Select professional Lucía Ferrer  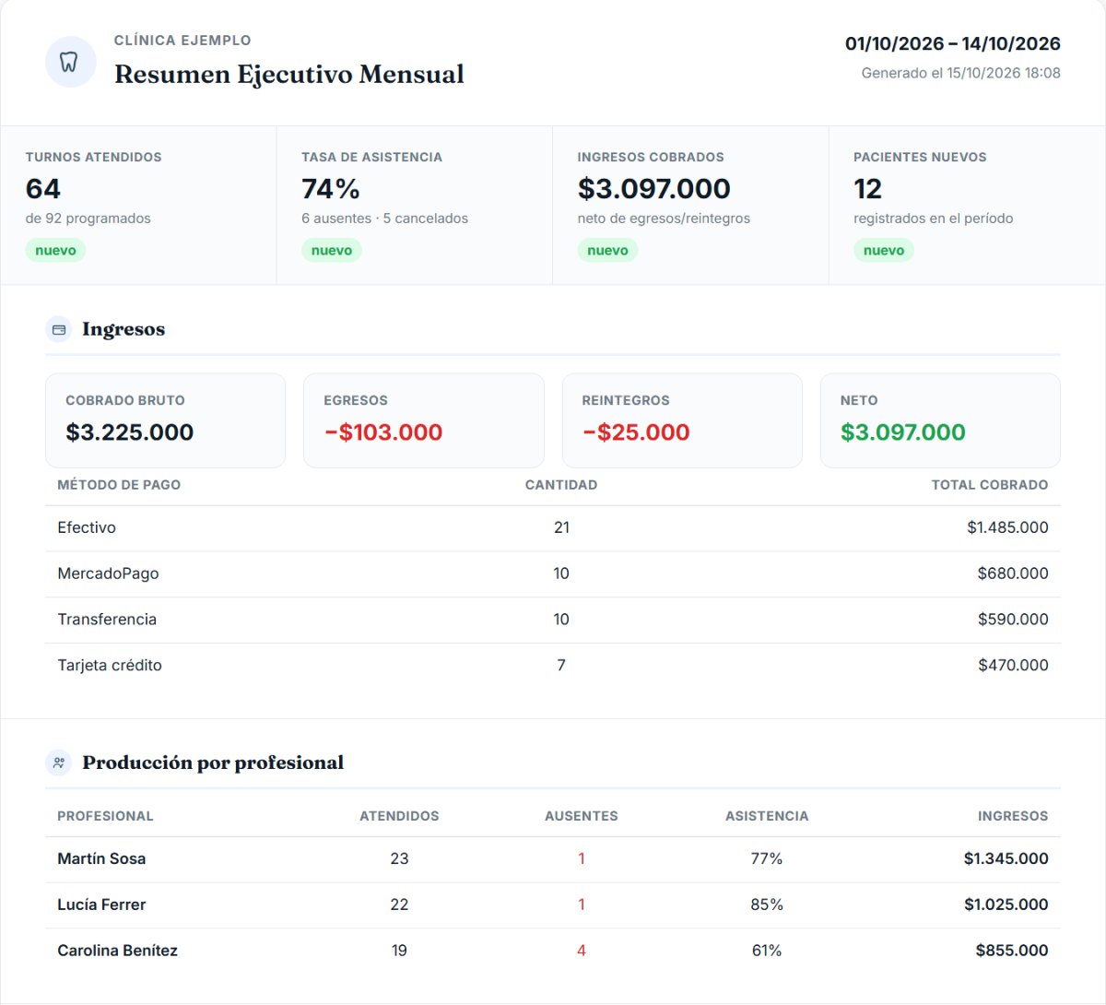click(101, 905)
